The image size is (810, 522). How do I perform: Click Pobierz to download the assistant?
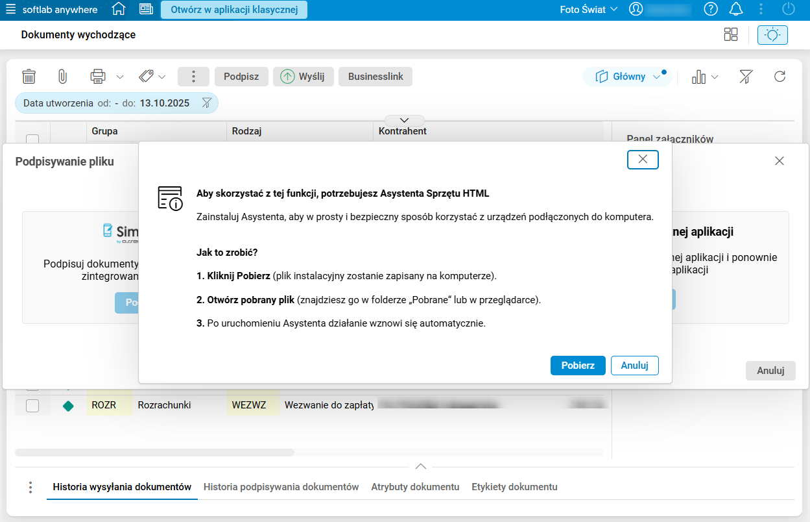coord(577,366)
